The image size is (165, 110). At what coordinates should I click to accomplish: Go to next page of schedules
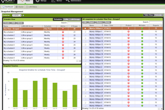(x=80, y=61)
